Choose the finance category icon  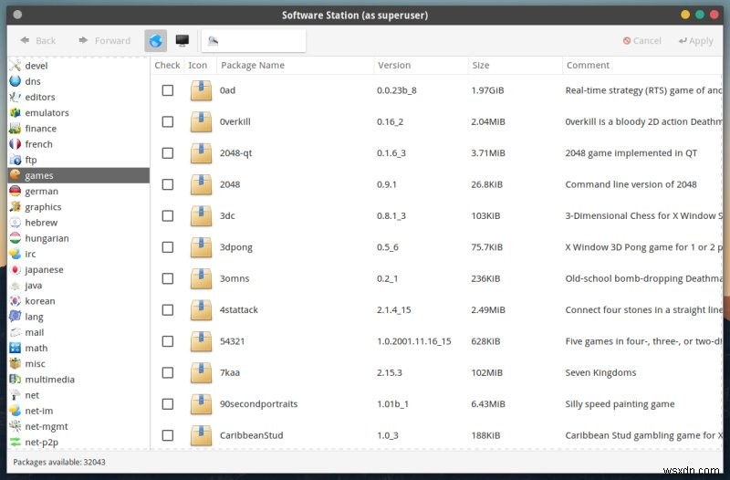click(16, 128)
